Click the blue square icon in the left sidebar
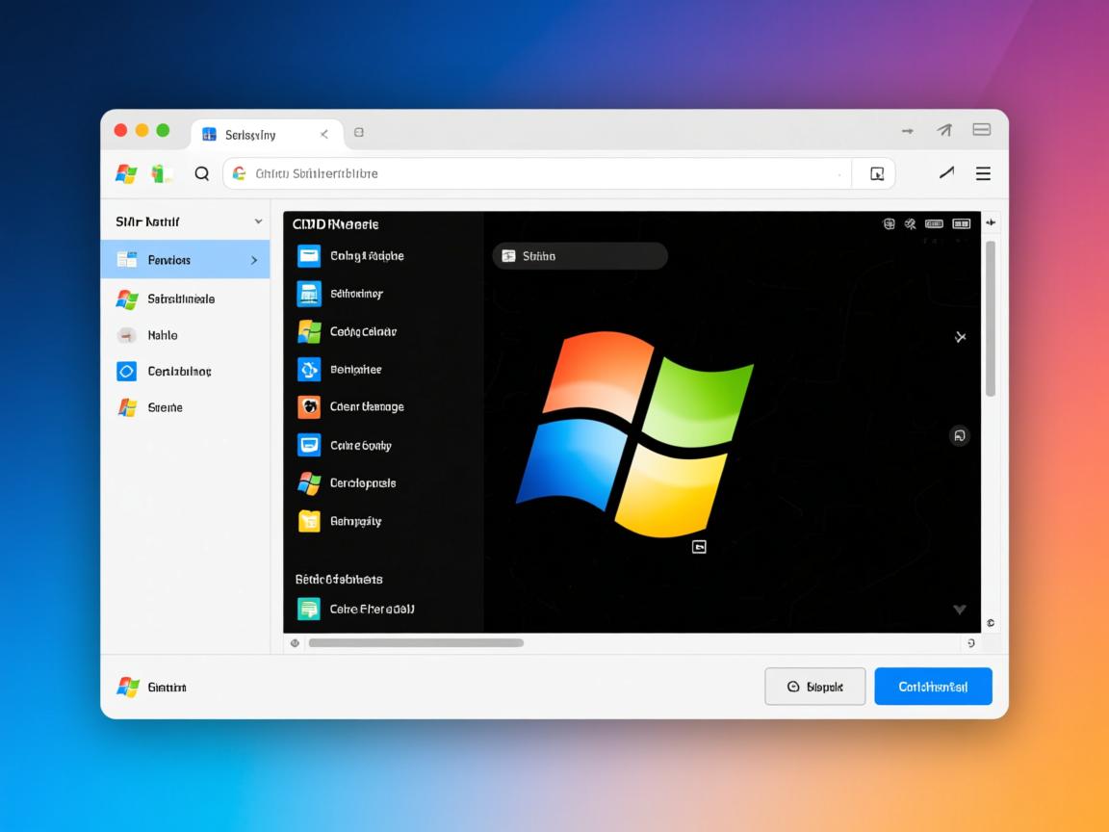The width and height of the screenshot is (1109, 832). 127,372
